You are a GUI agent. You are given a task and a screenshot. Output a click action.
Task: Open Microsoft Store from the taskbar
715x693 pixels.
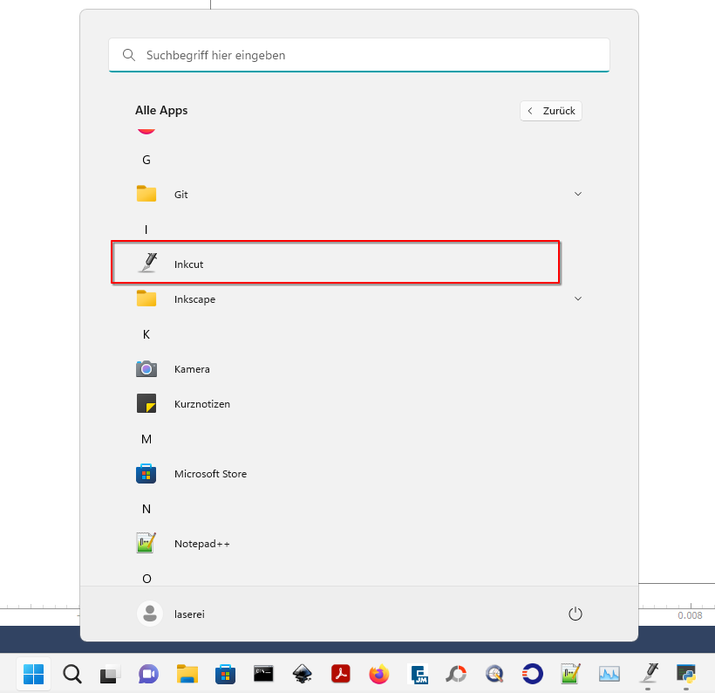pyautogui.click(x=225, y=674)
